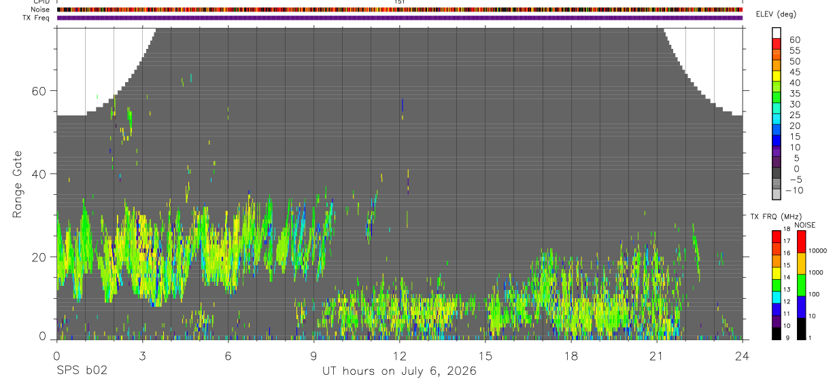The image size is (835, 385).
Task: Click the white top cell of ELEV colorbar
Action: [777, 33]
